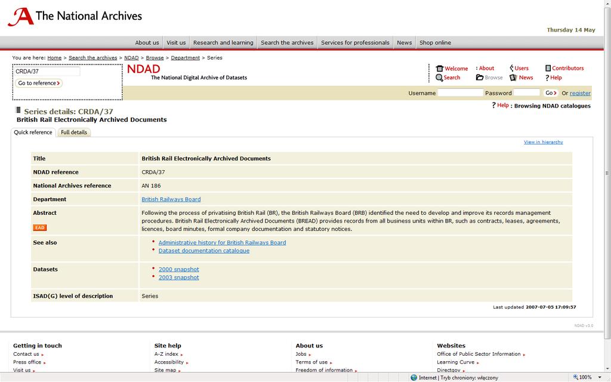This screenshot has height=382, width=611.
Task: Click Department breadcrumb link
Action: 185,58
